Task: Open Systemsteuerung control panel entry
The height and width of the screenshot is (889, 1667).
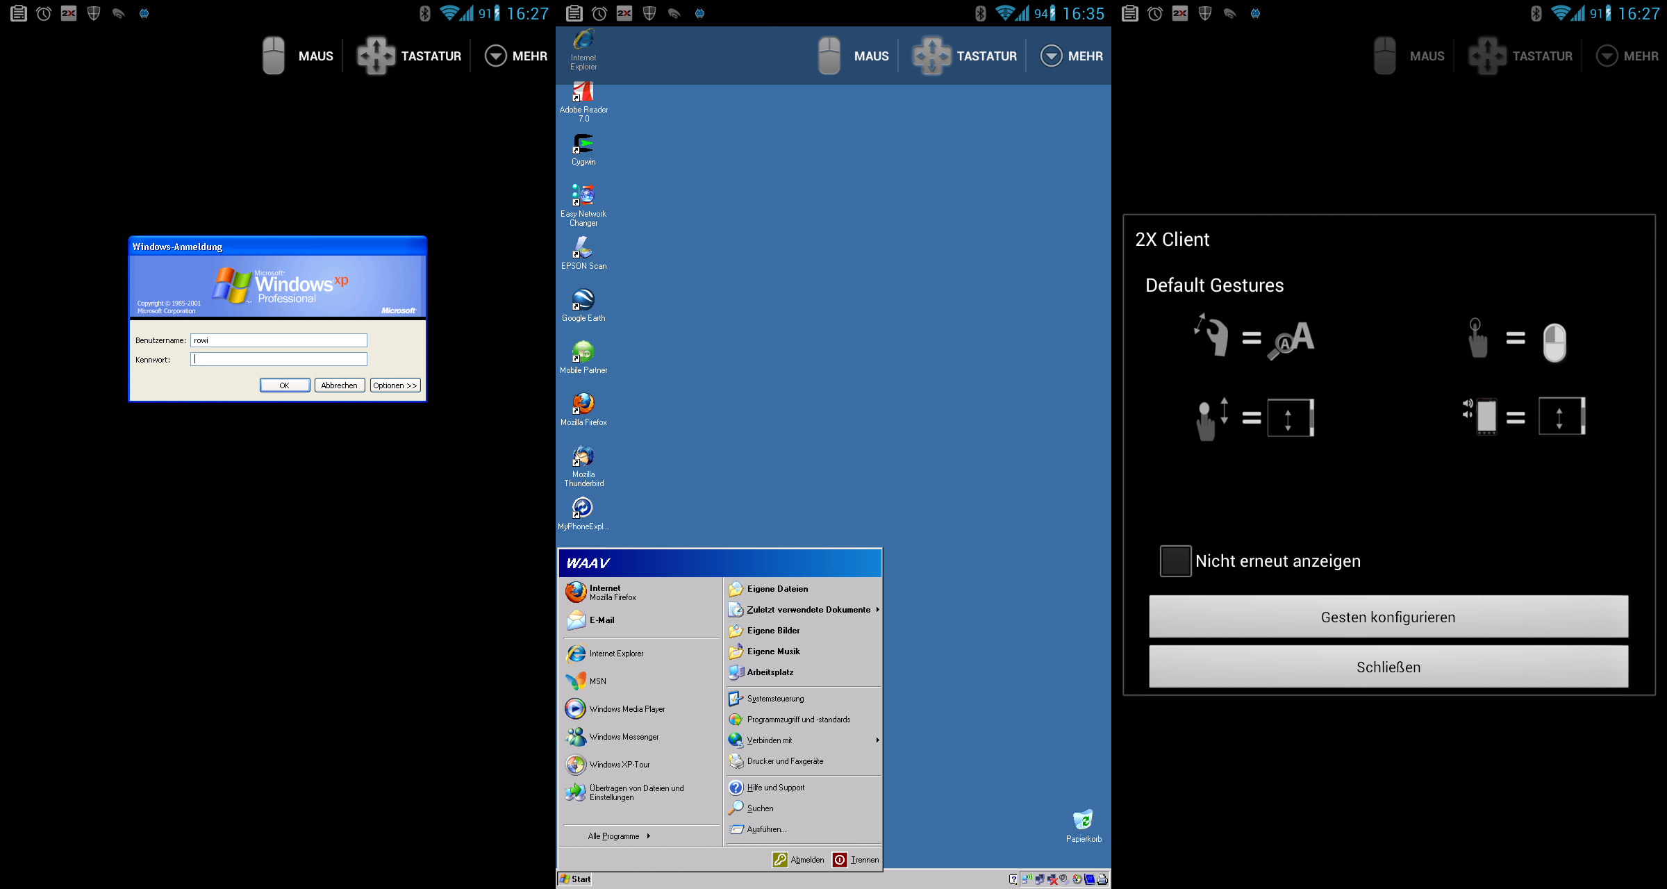Action: click(804, 699)
